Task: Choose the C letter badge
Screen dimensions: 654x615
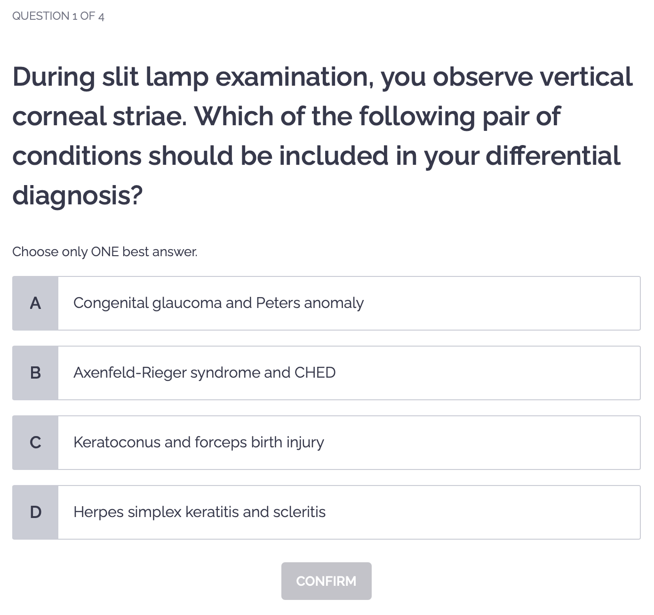Action: point(35,443)
